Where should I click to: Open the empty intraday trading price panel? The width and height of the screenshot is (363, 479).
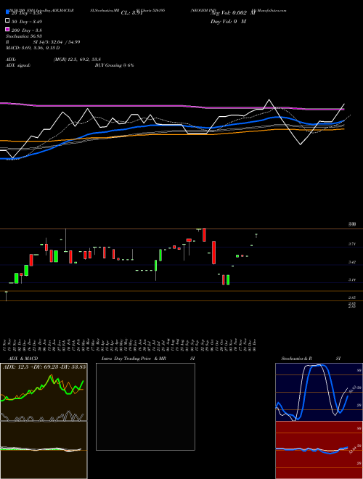pyautogui.click(x=145, y=406)
